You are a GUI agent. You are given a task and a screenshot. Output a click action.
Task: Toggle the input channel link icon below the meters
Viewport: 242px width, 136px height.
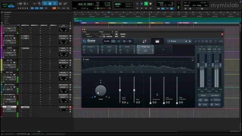[x=202, y=91]
